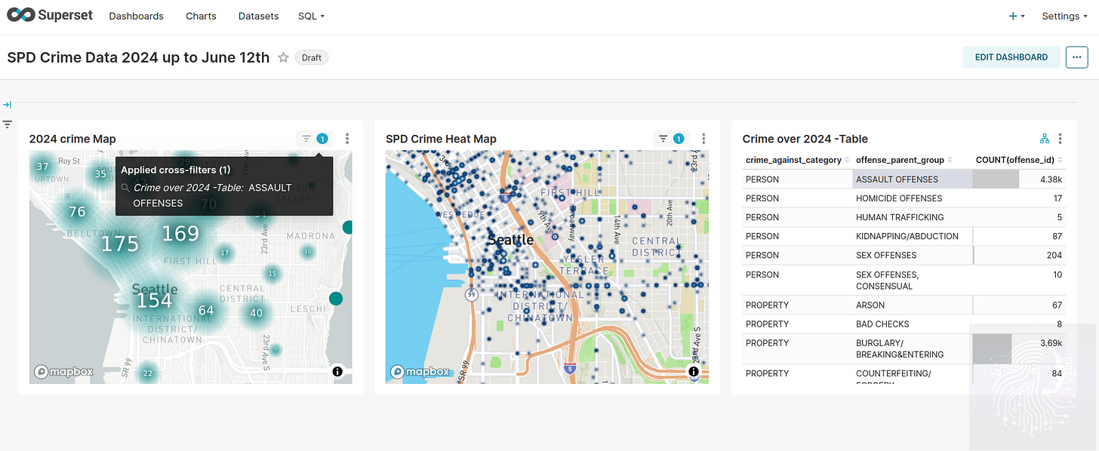1099x451 pixels.
Task: Click the EDIT DASHBOARD button
Action: 1011,57
